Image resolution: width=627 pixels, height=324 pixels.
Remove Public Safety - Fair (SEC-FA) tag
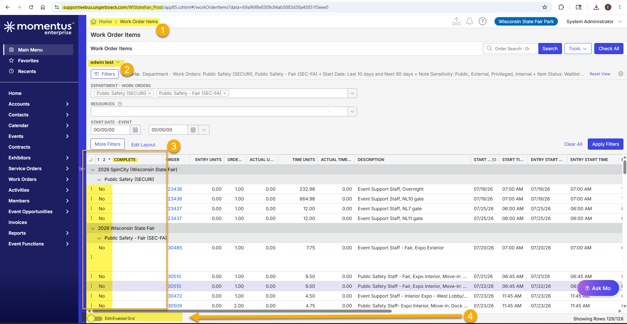225,93
